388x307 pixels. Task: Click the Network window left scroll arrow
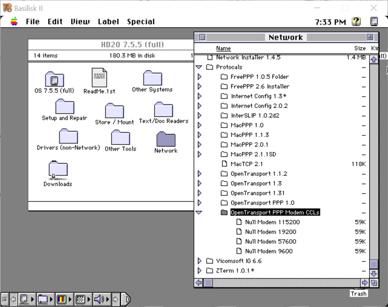[199, 283]
